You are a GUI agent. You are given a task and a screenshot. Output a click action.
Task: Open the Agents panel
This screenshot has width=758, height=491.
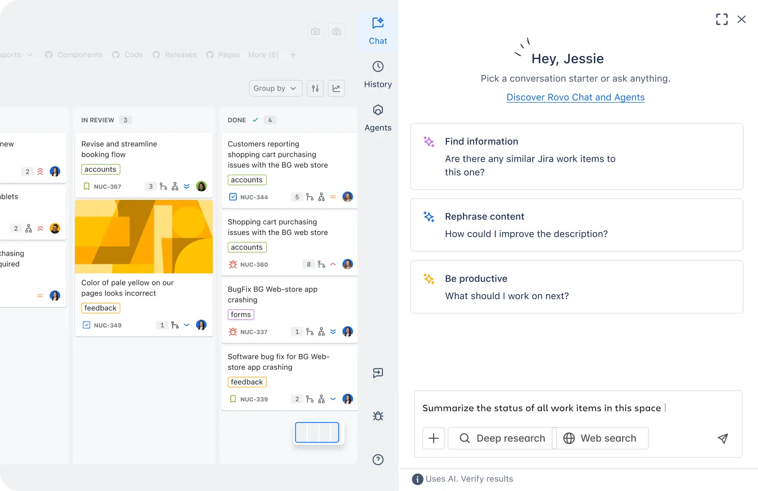coord(378,118)
